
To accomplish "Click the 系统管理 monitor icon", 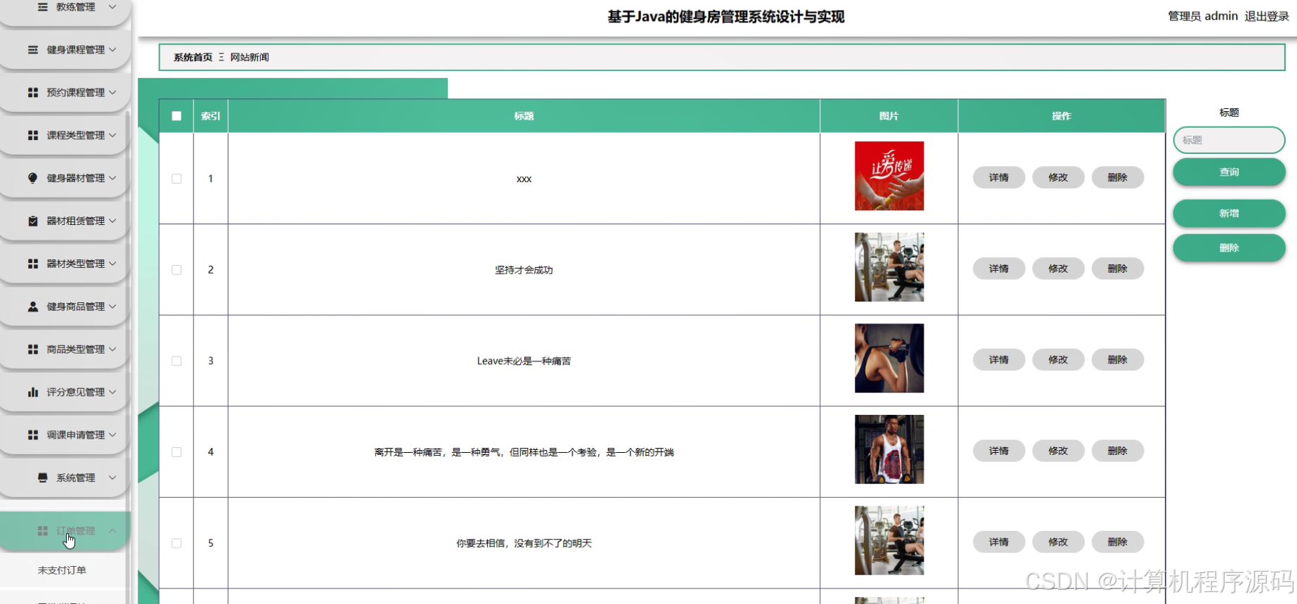I will click(x=42, y=478).
